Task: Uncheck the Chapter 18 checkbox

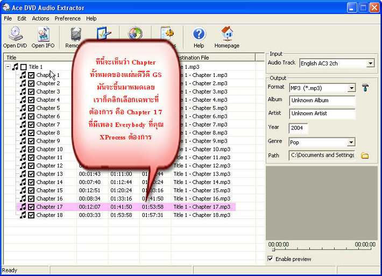Action: 31,215
